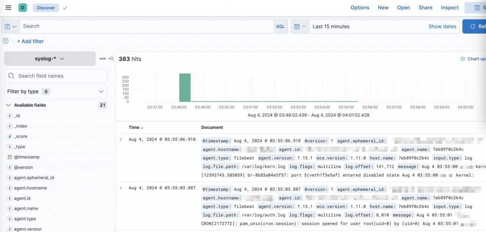Screen dimensions: 486x232
Task: Click the /var/log/auth.log path value
Action: (263, 215)
